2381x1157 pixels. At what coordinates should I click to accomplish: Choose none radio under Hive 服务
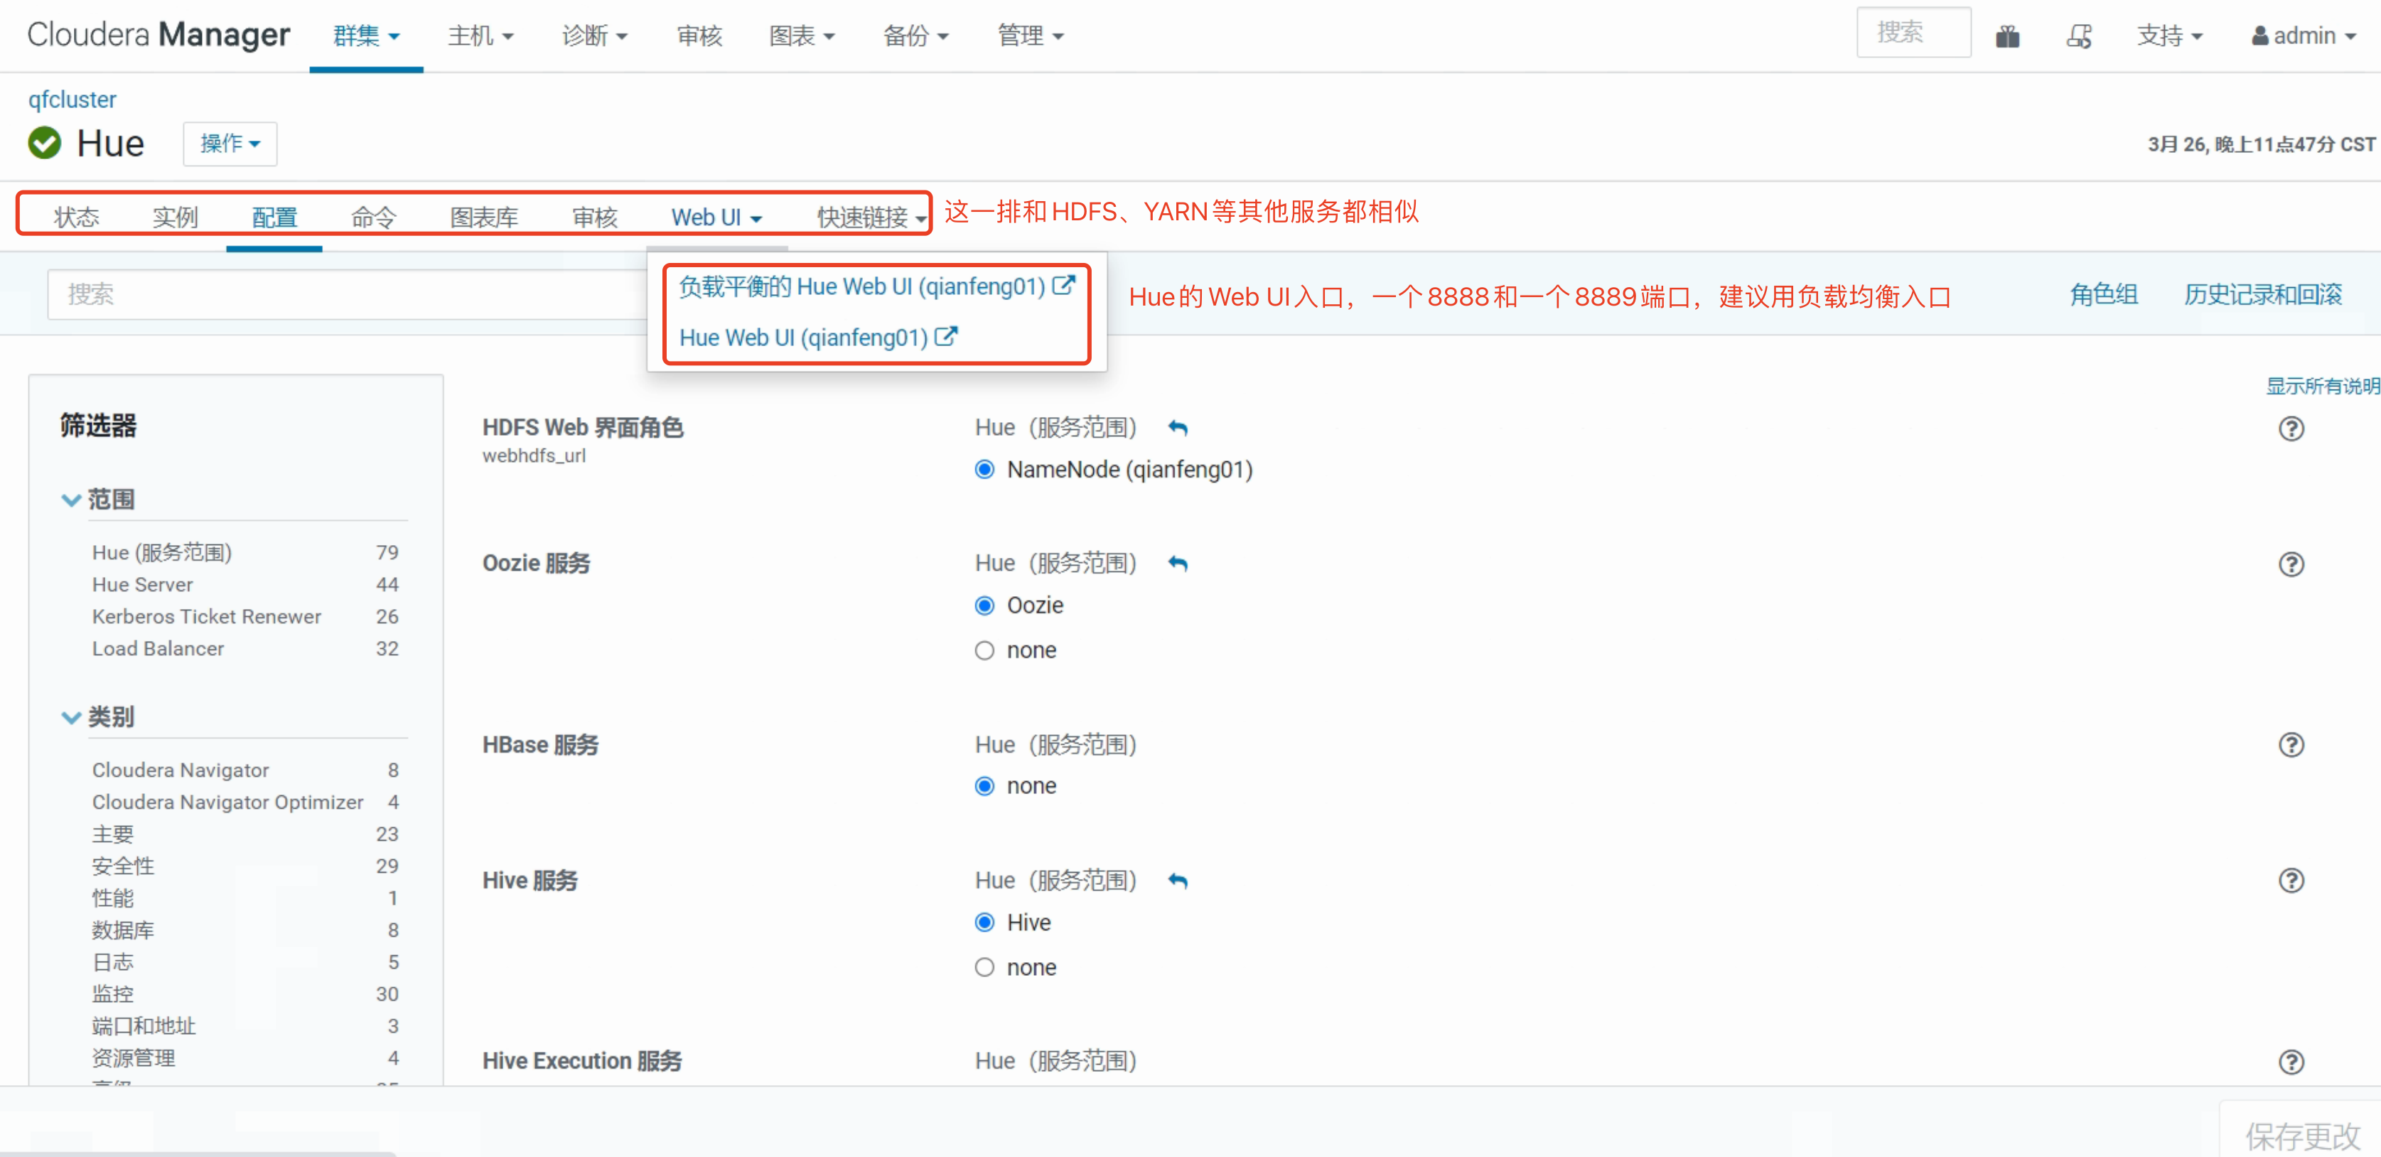pos(984,967)
